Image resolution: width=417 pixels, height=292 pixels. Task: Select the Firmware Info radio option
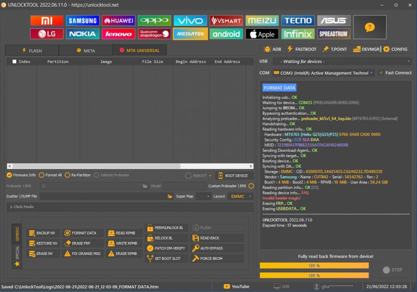click(x=21, y=175)
